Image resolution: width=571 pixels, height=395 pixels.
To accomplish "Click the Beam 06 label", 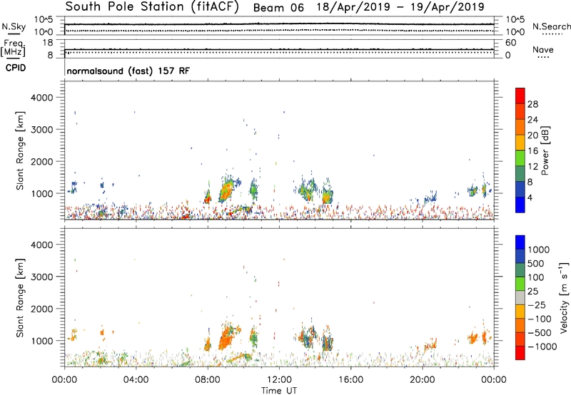I will 278,7.
